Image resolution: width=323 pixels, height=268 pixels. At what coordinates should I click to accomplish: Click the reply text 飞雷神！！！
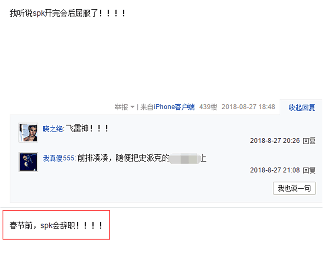87,129
